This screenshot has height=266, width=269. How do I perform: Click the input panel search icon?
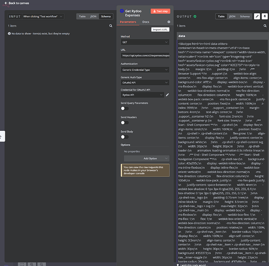coord(111,26)
